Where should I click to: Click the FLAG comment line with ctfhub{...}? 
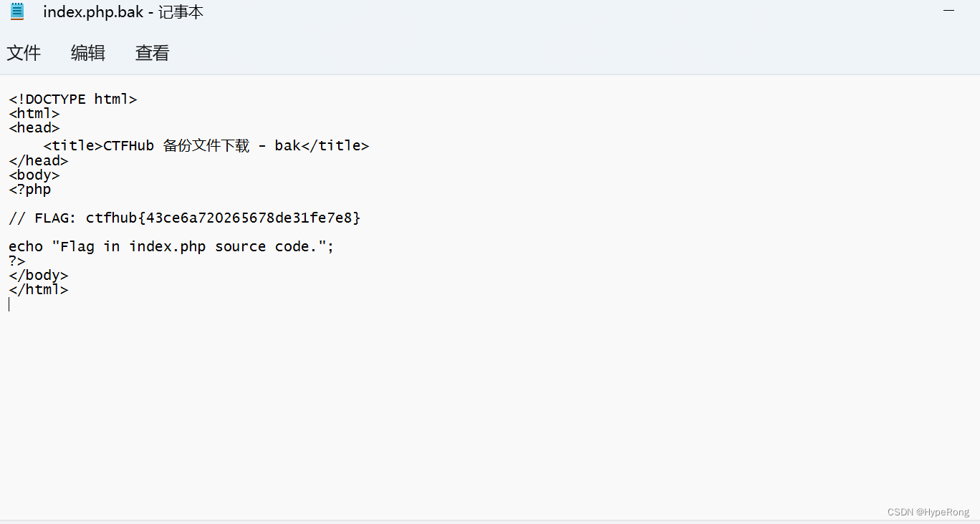coord(185,218)
